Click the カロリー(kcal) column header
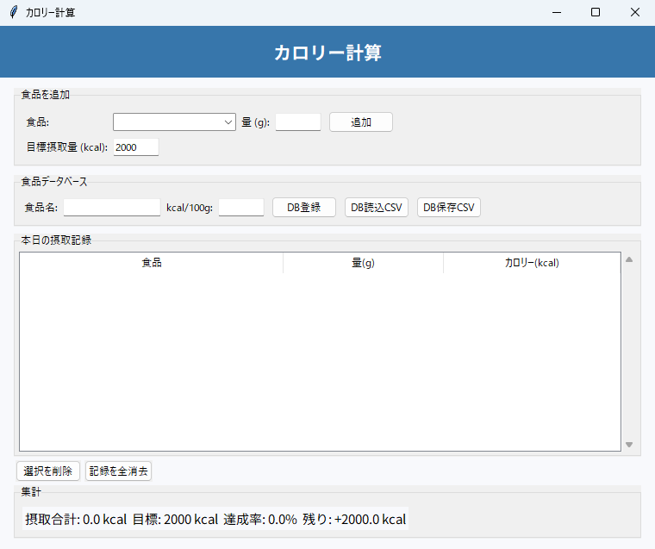 pyautogui.click(x=532, y=263)
